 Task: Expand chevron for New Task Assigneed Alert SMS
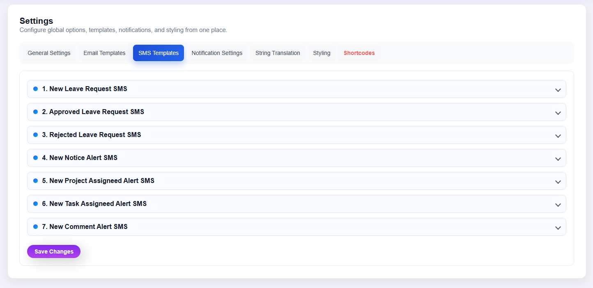558,205
